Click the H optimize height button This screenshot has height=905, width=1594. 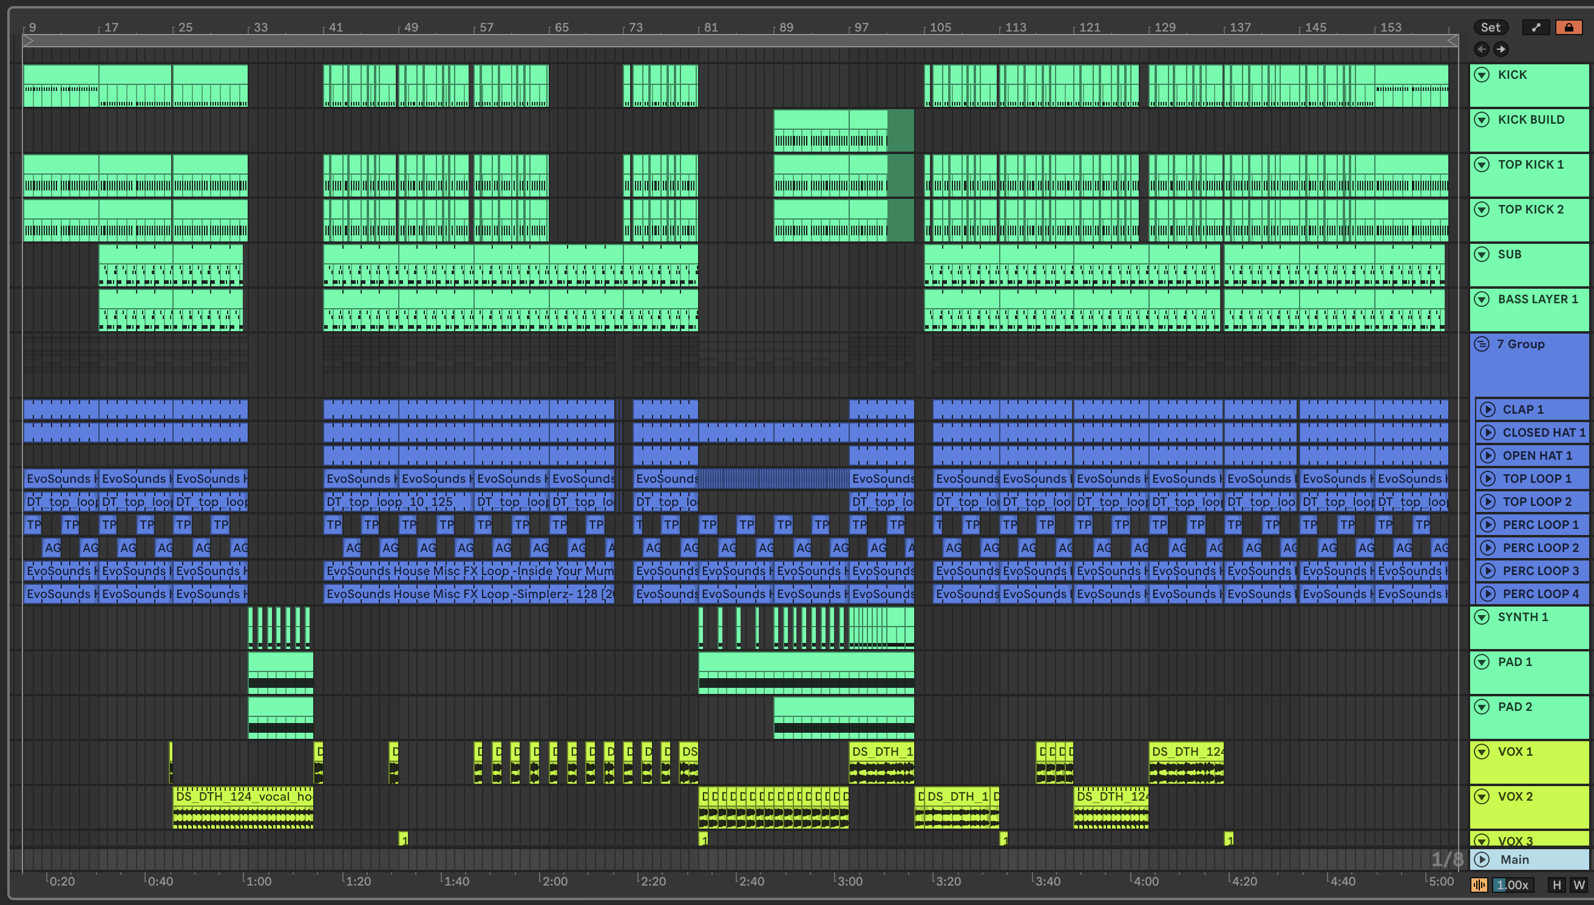(1557, 884)
